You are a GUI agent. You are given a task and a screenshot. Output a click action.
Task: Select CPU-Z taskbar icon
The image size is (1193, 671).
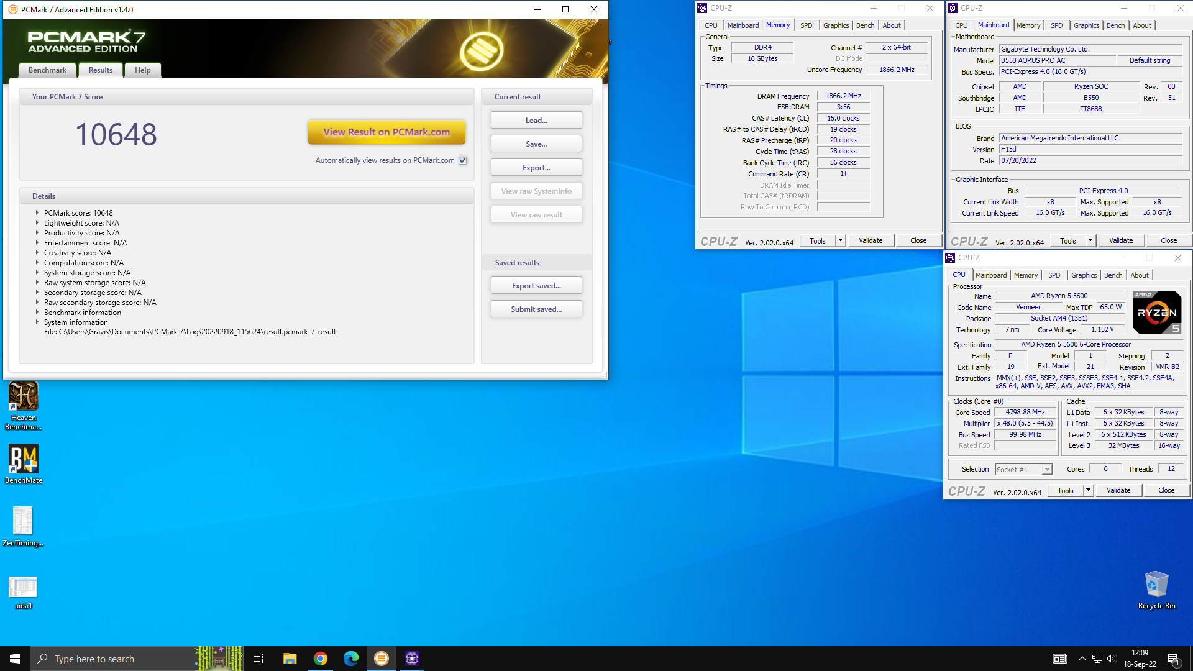(x=412, y=659)
